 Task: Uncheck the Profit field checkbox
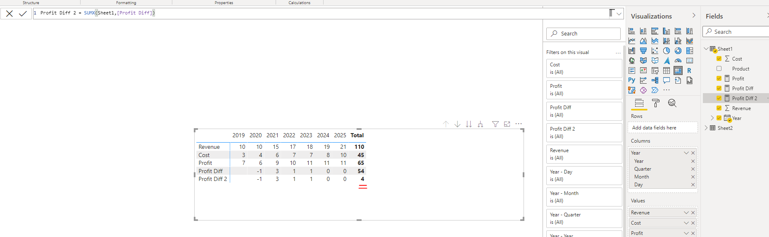[x=719, y=78]
